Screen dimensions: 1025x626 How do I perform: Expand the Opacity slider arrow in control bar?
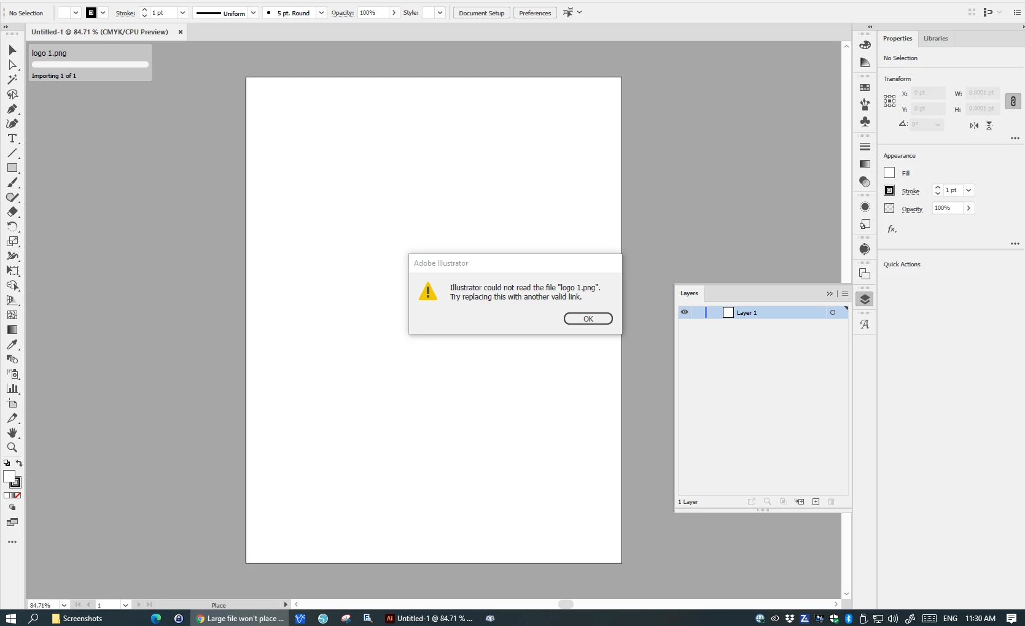click(x=394, y=13)
